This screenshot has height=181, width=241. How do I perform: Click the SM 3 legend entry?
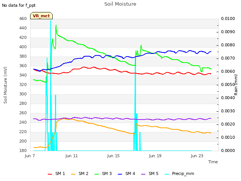tap(103, 173)
